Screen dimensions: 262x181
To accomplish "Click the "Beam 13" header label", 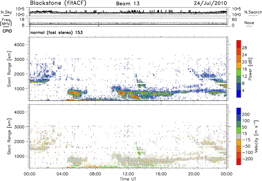I will tap(128, 4).
